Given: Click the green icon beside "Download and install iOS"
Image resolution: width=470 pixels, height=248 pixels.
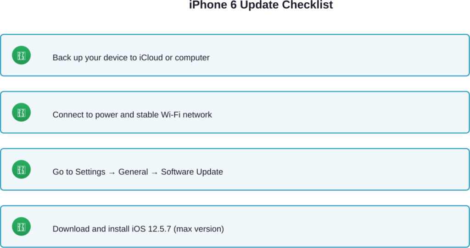Looking at the screenshot, I should 21,226.
